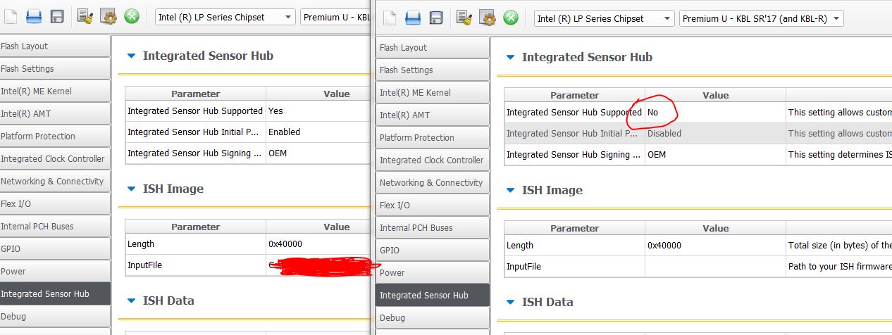The image size is (892, 335).
Task: Click the open file icon in left window
Action: 35,17
